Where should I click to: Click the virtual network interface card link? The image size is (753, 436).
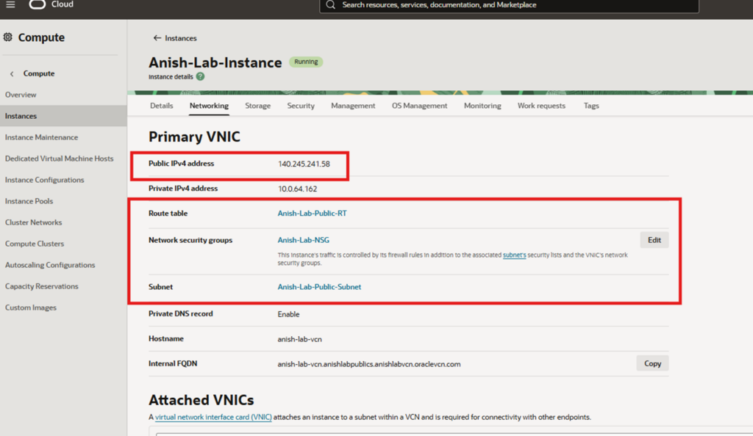click(213, 417)
